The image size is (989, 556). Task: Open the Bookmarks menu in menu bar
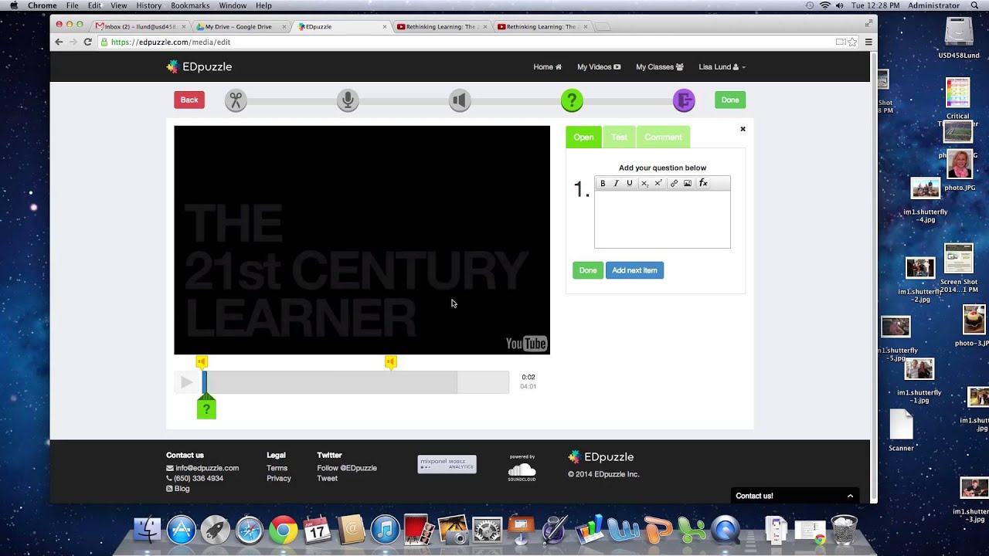[x=190, y=5]
